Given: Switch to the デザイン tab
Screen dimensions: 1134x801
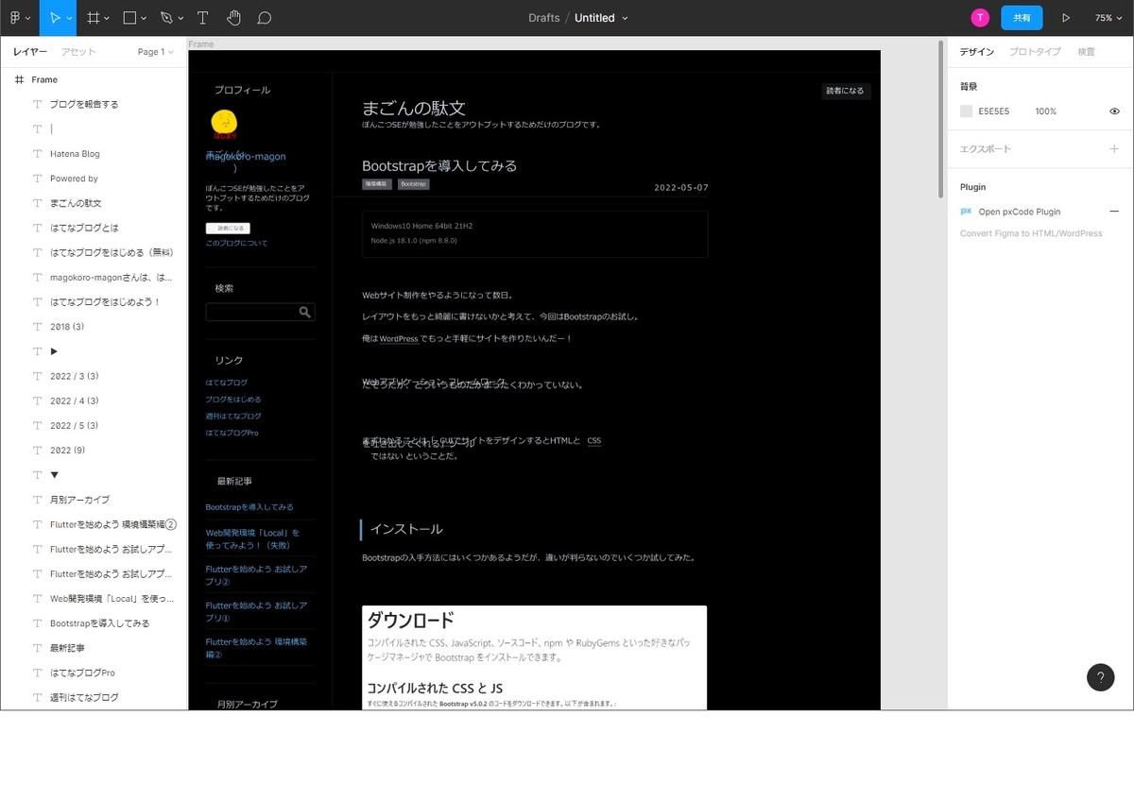Looking at the screenshot, I should (977, 52).
